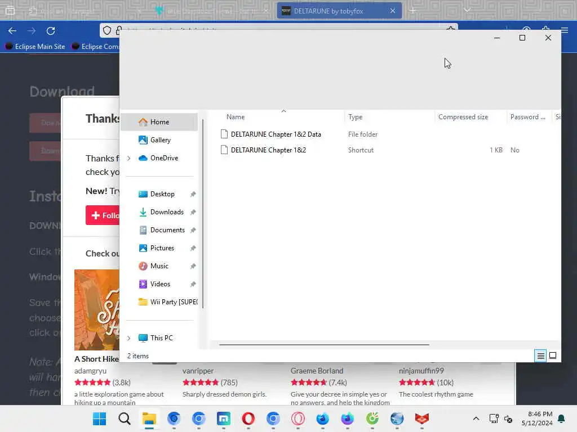
Task: Open a new browser tab
Action: pyautogui.click(x=412, y=11)
